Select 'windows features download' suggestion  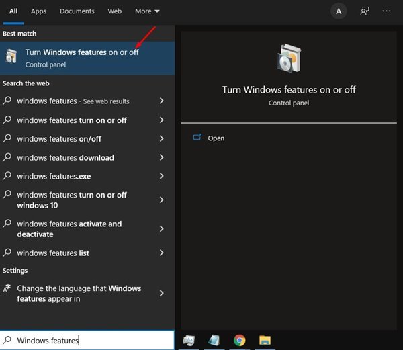coord(87,157)
